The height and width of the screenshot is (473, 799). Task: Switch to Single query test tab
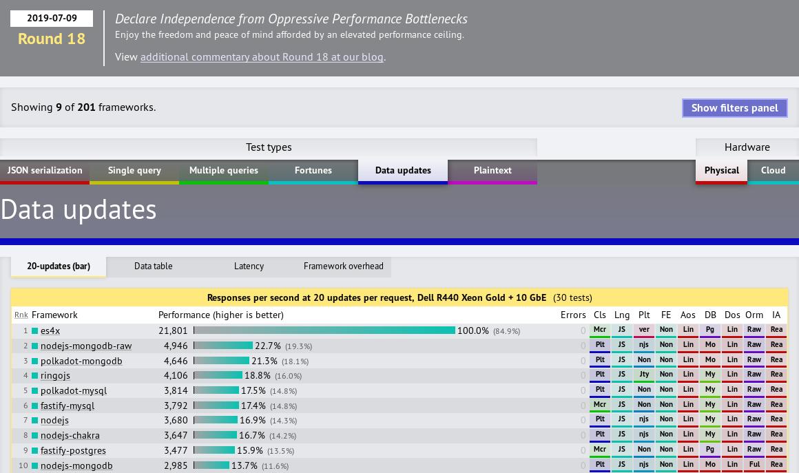pyautogui.click(x=134, y=171)
